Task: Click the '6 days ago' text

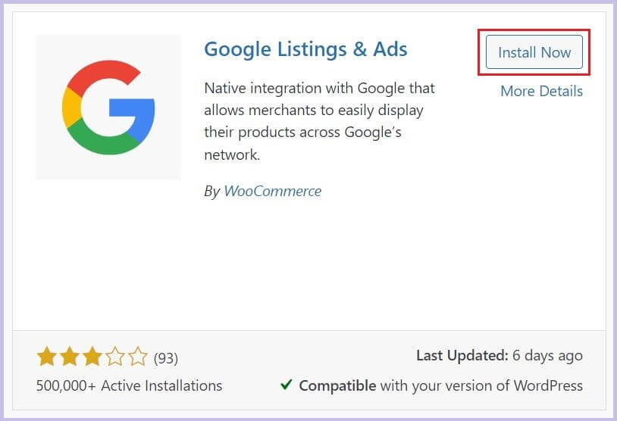Action: point(547,355)
